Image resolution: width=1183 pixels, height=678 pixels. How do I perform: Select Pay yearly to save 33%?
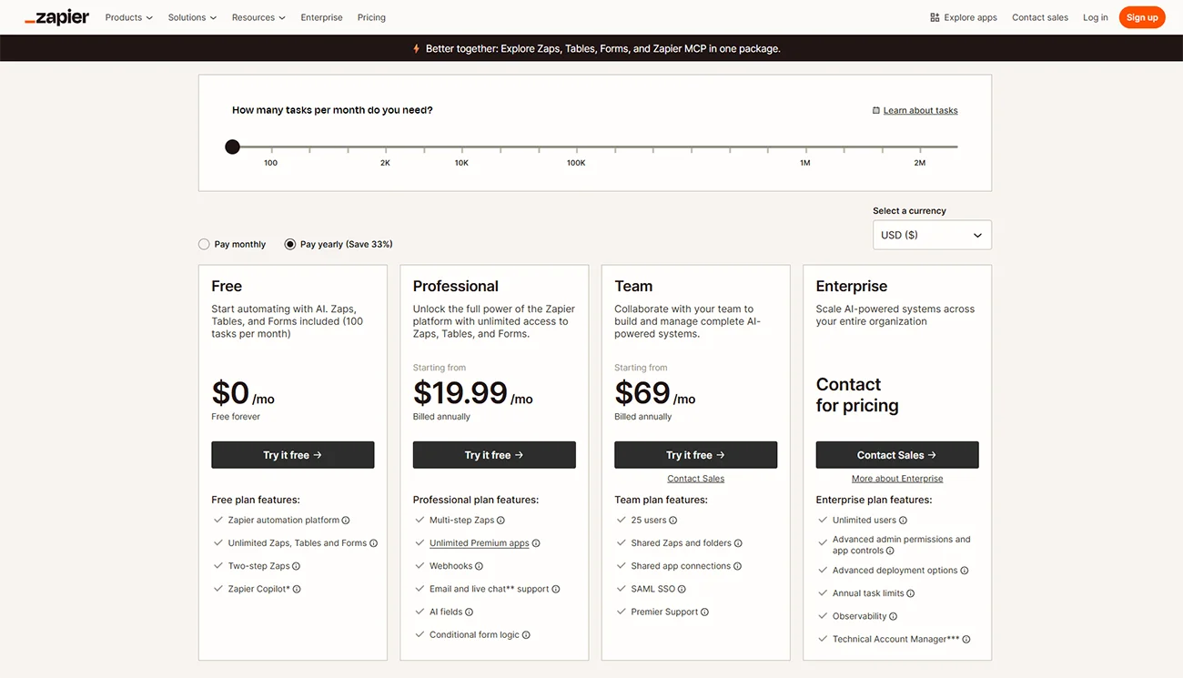[288, 244]
